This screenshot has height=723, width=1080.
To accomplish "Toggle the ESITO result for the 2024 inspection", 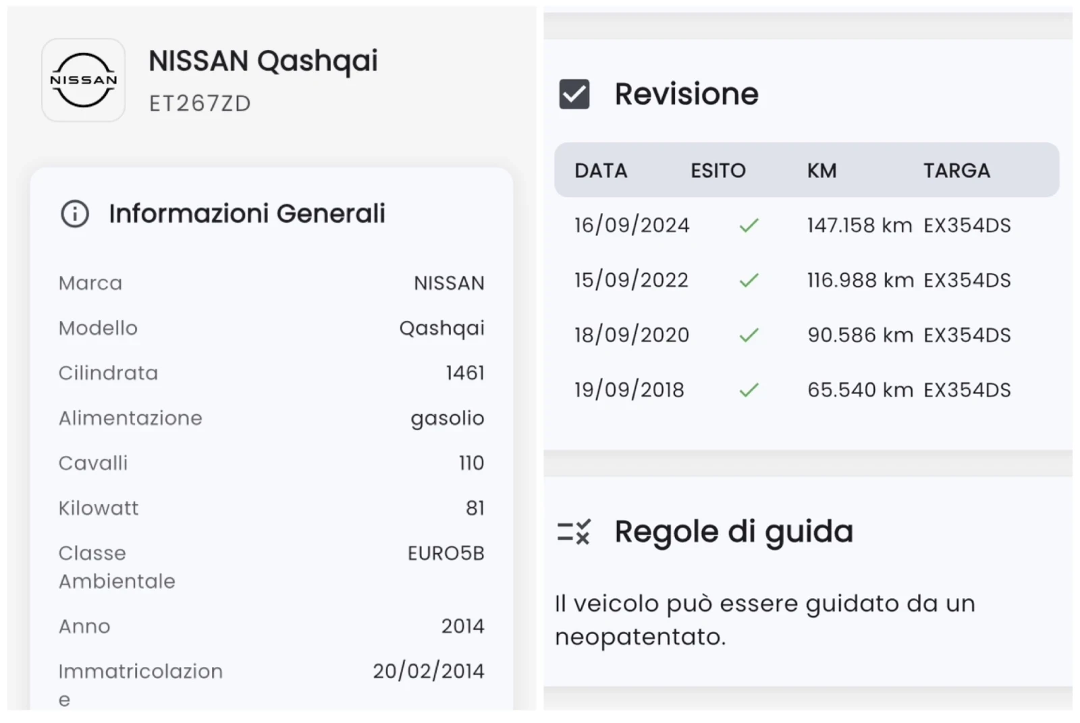I will coord(749,225).
